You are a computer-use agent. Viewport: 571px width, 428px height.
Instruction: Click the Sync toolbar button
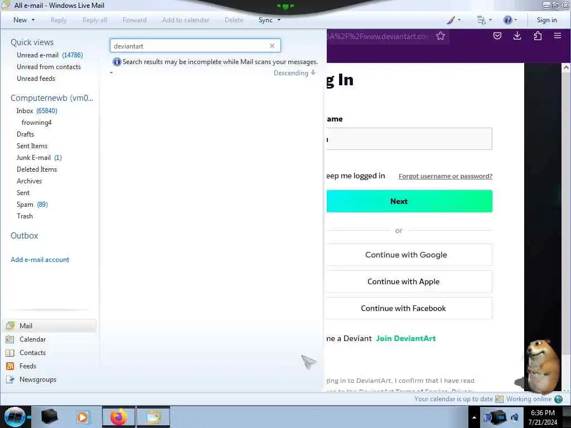[x=265, y=20]
